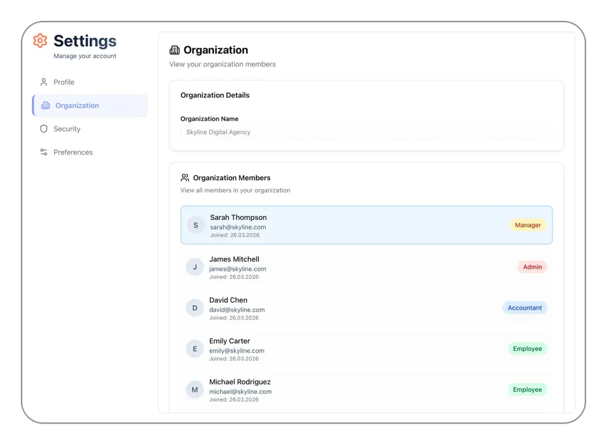The height and width of the screenshot is (445, 607).
Task: Open the Preferences section
Action: pos(73,152)
